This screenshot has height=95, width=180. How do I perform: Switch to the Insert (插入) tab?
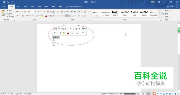[18, 6]
